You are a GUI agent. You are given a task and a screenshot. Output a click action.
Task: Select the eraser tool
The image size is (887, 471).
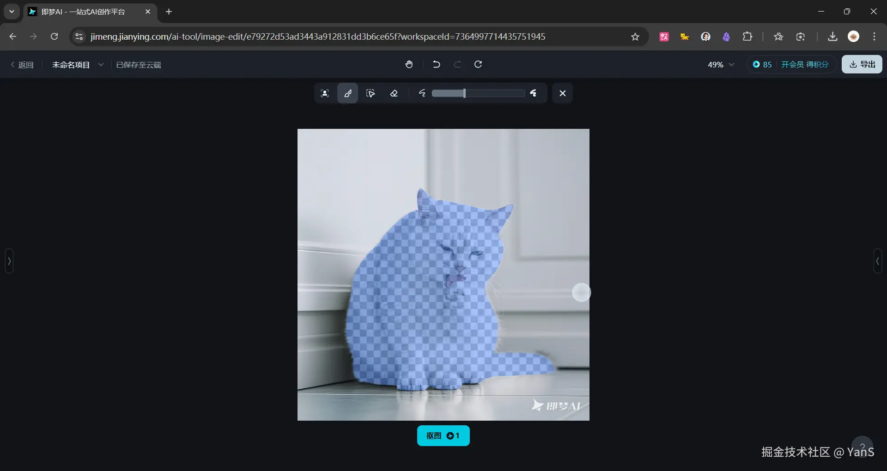(x=394, y=93)
